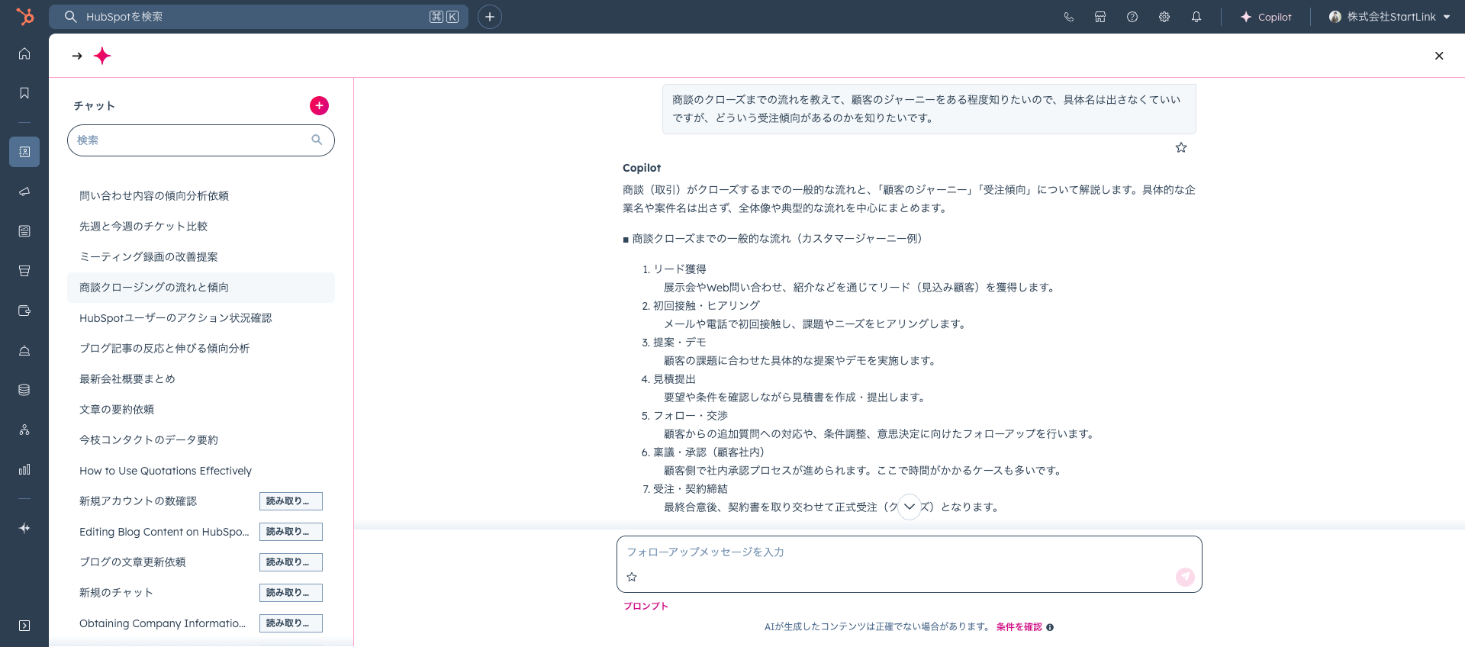Click 読み取り badge for Editing Blog Content
The height and width of the screenshot is (647, 1465).
pyautogui.click(x=291, y=532)
